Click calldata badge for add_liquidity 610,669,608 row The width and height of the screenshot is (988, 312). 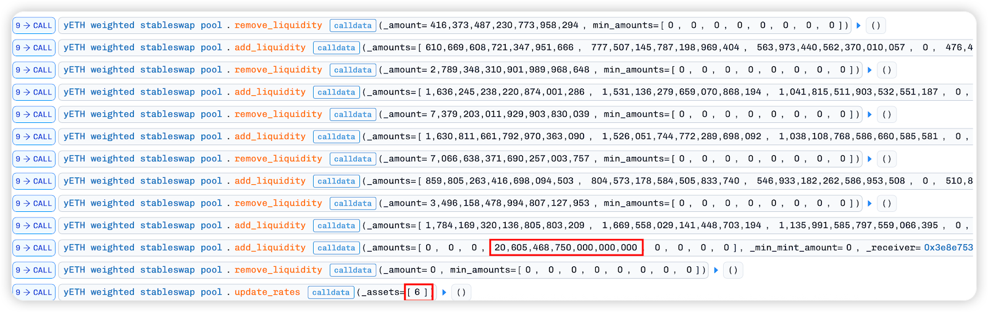336,48
